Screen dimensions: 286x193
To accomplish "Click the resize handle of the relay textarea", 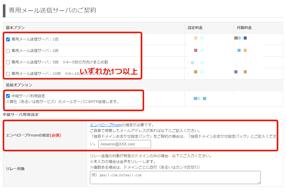I will click(259, 182).
